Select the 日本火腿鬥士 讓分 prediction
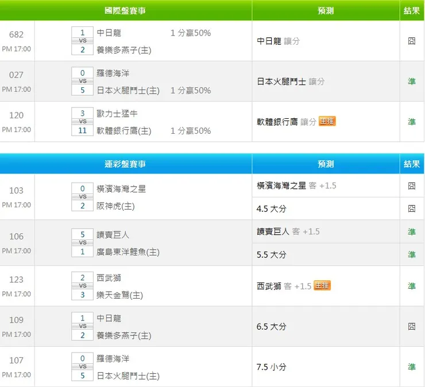 click(x=291, y=82)
